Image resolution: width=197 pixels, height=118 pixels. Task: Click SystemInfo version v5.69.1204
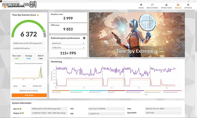tap(163, 113)
